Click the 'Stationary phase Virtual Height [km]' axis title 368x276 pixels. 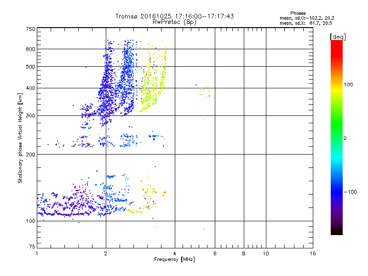tap(20, 138)
